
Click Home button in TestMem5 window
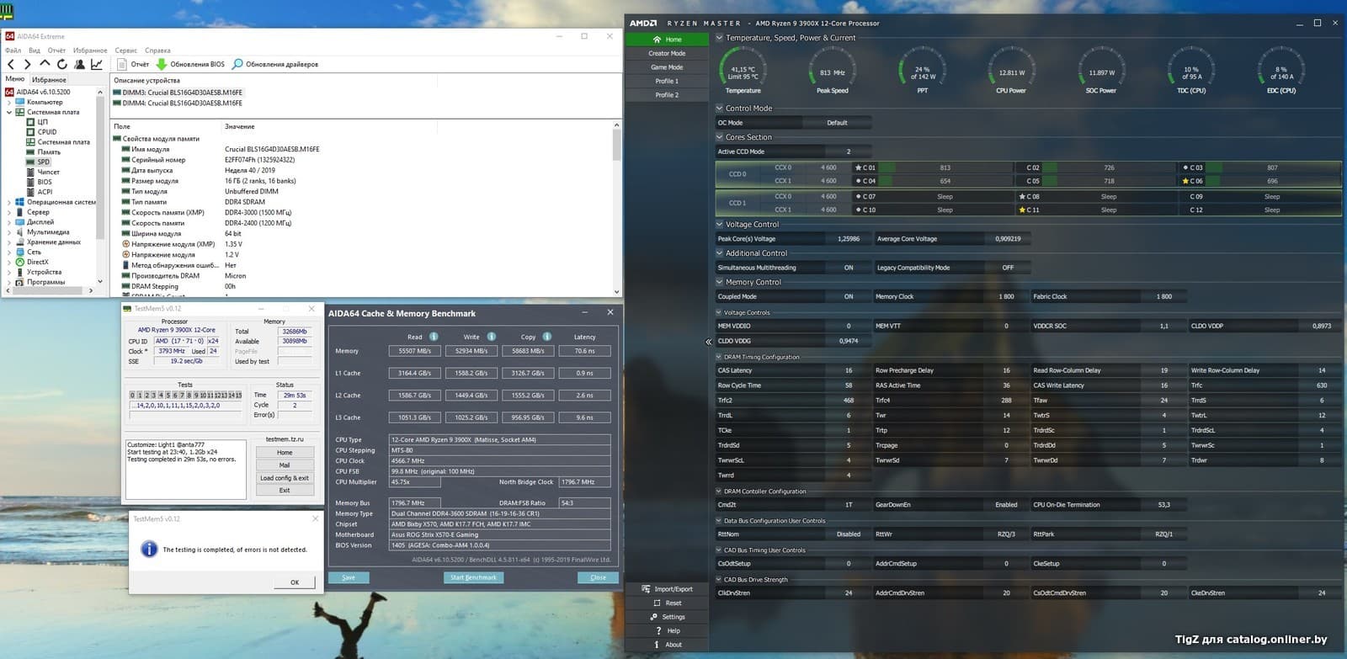(x=285, y=453)
